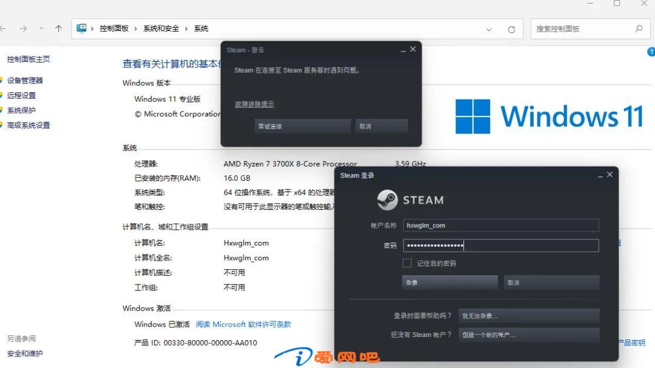The width and height of the screenshot is (655, 368).
Task: Select 系统 breadcrumb in address bar
Action: tap(201, 28)
